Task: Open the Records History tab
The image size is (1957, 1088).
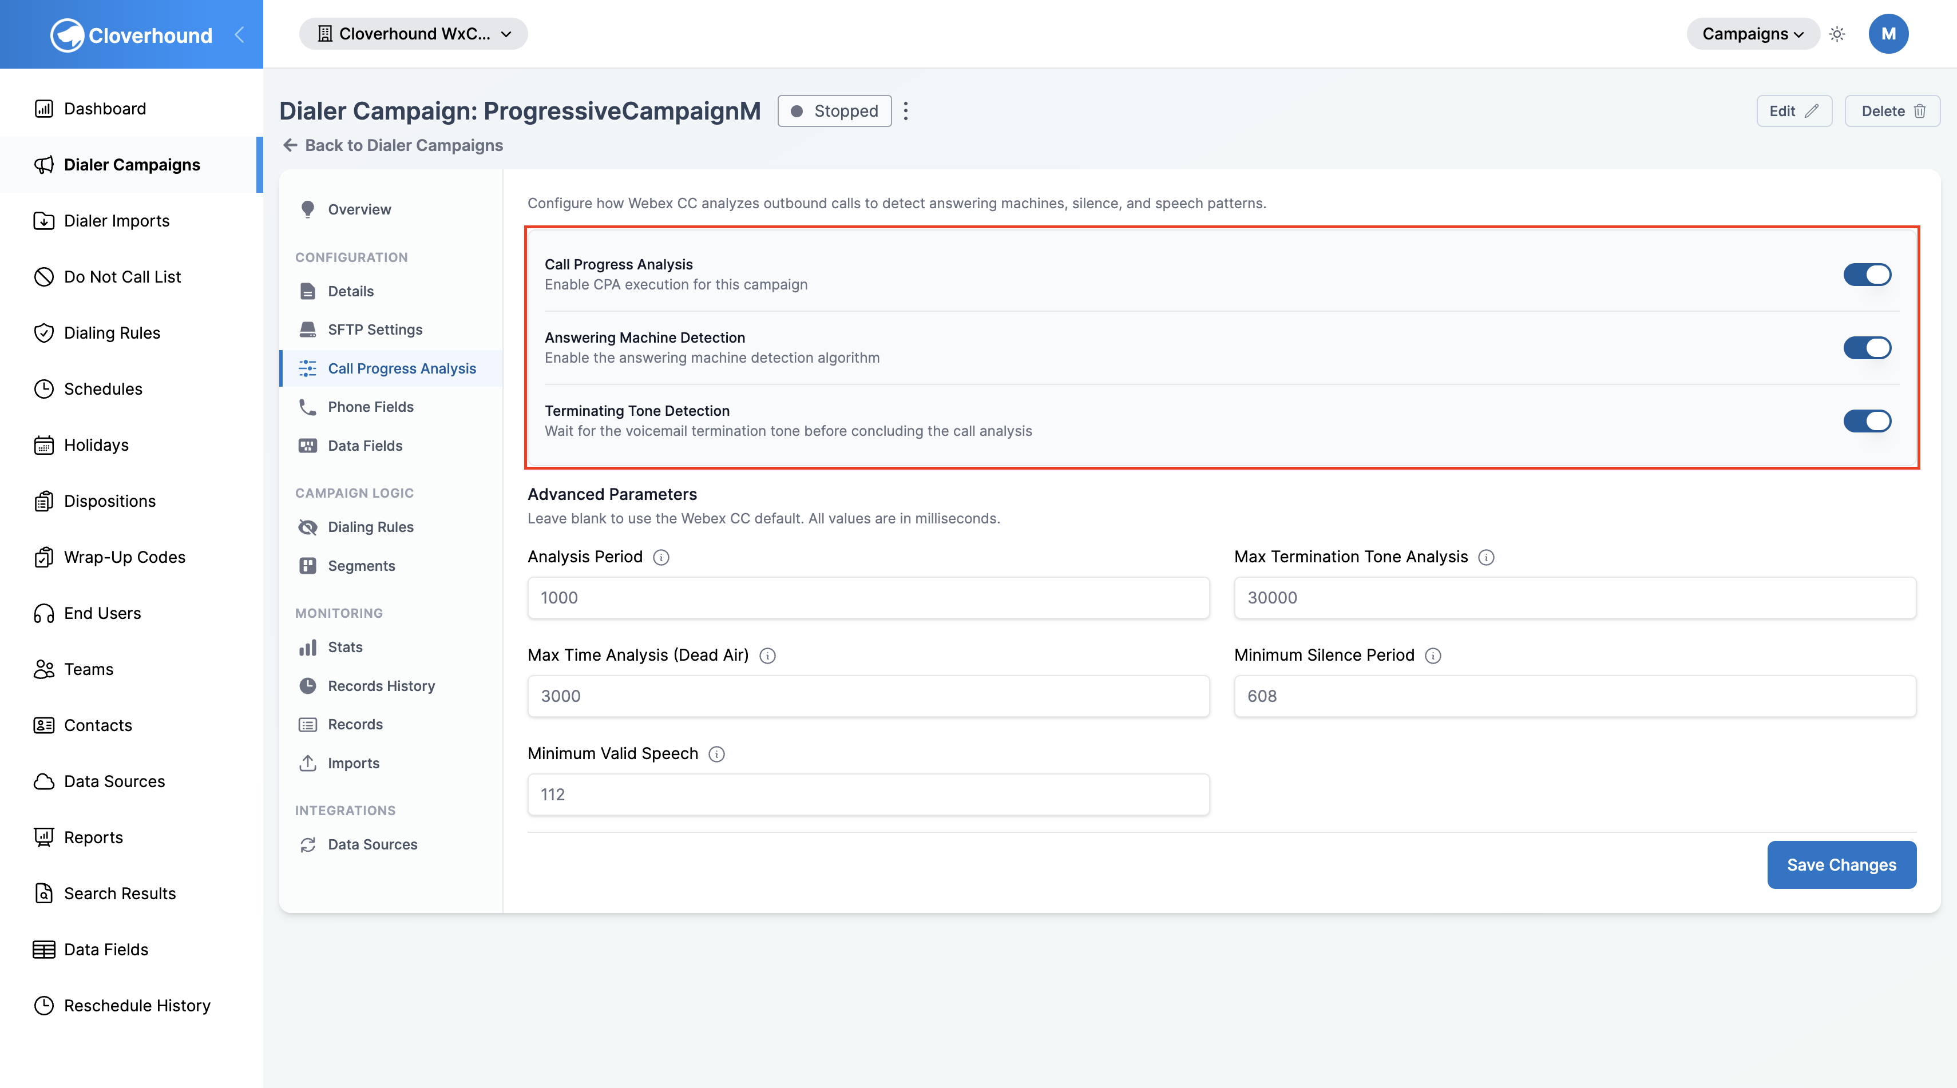Action: (390, 686)
